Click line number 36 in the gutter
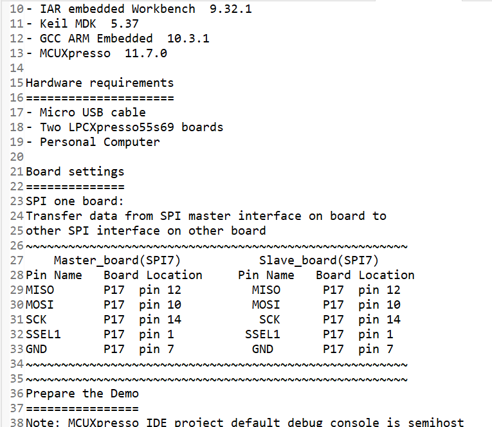The image size is (492, 427). [x=17, y=394]
